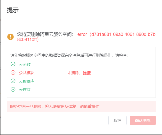Click the green check icon beside 云数据库

click(x=13, y=81)
